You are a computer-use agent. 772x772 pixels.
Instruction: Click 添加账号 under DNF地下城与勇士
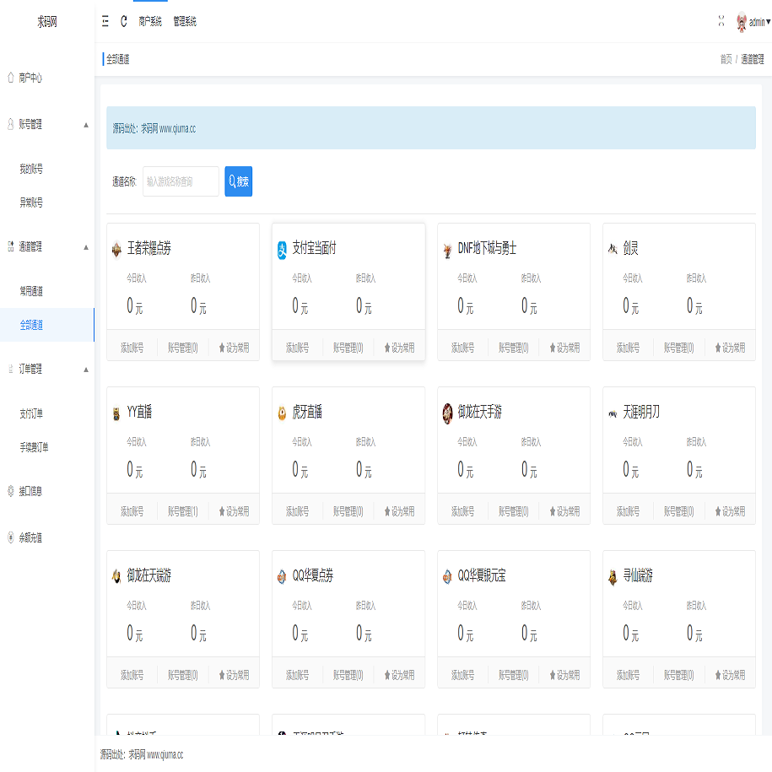[462, 347]
